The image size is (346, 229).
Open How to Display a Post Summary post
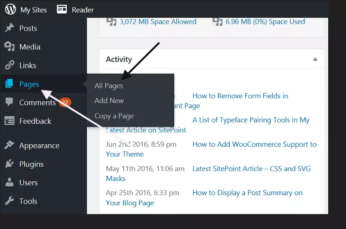pyautogui.click(x=247, y=193)
